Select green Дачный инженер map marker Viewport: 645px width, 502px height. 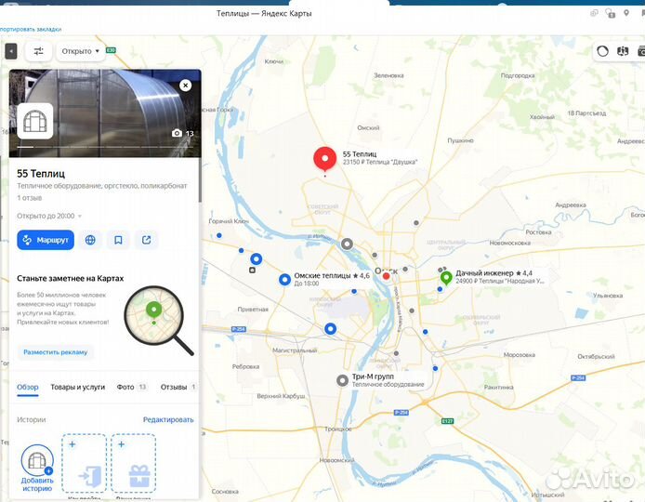click(x=445, y=277)
